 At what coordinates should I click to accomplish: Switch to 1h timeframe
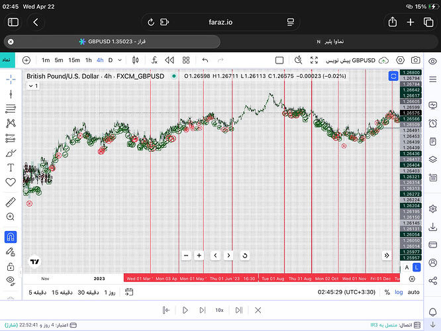(89, 60)
